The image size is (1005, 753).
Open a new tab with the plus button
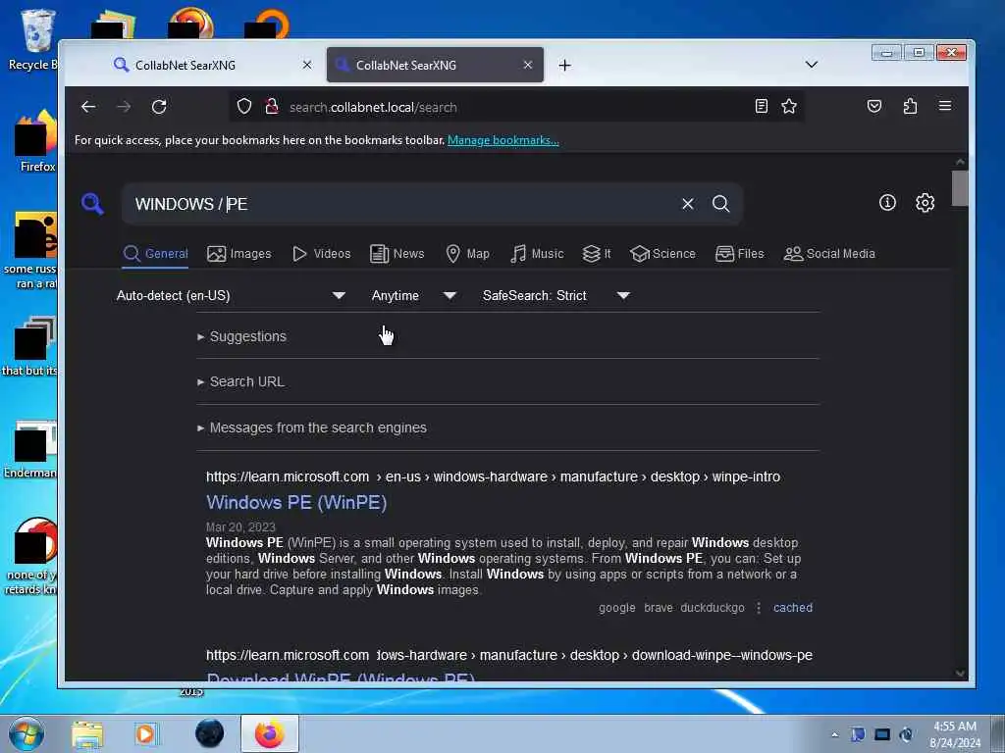click(x=564, y=66)
